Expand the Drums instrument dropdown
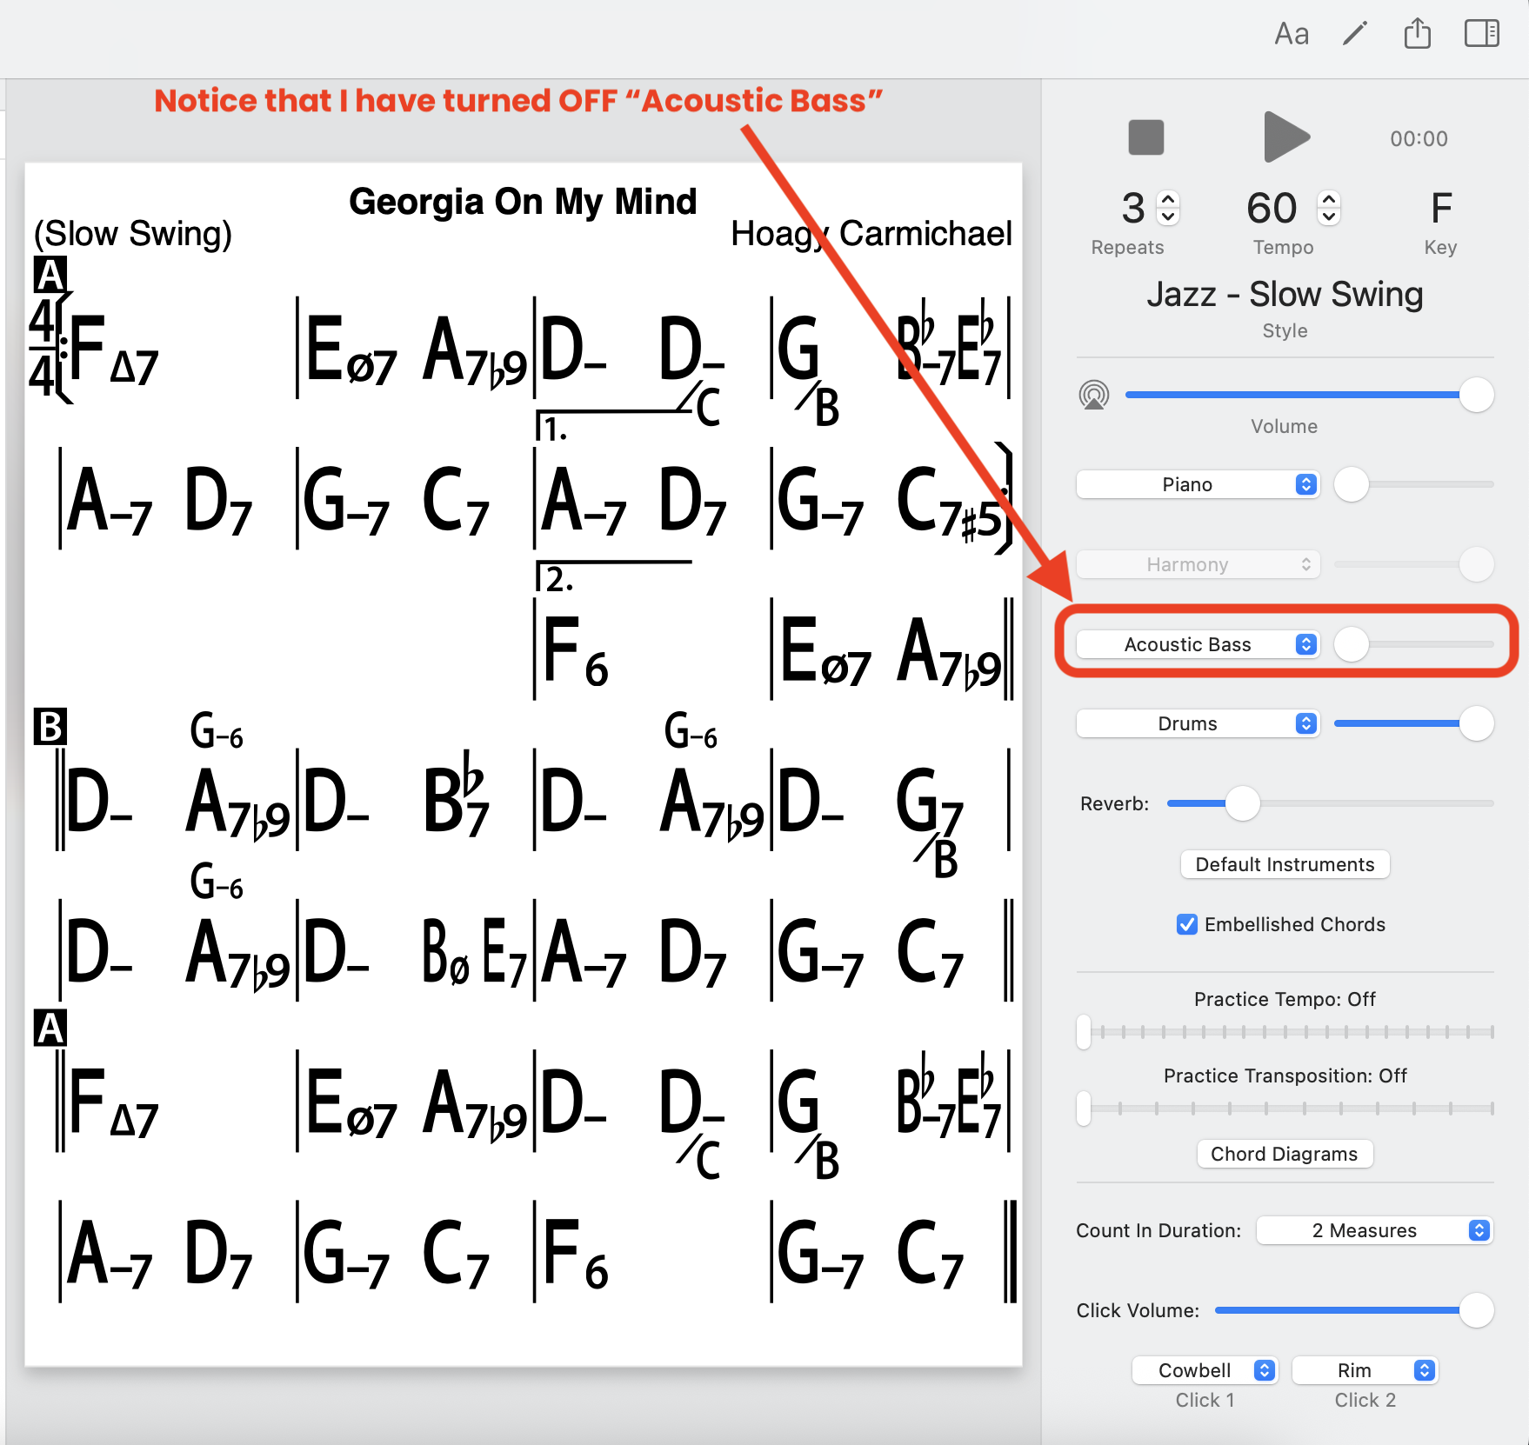 point(1197,723)
